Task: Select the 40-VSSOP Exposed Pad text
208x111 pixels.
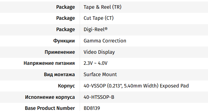Action: tap(136, 86)
